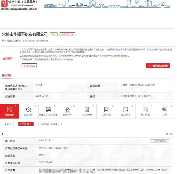177x174 pixels.
Task: Click the 守信激励对象 badge
Action: [67, 34]
